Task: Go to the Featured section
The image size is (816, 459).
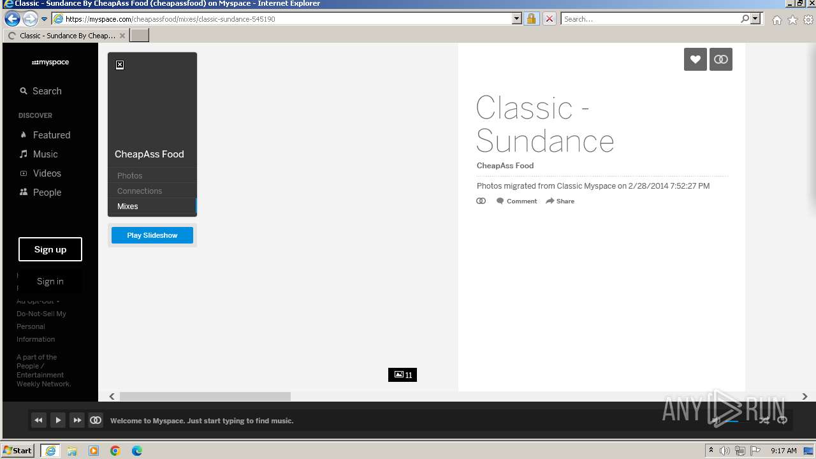Action: pos(45,135)
